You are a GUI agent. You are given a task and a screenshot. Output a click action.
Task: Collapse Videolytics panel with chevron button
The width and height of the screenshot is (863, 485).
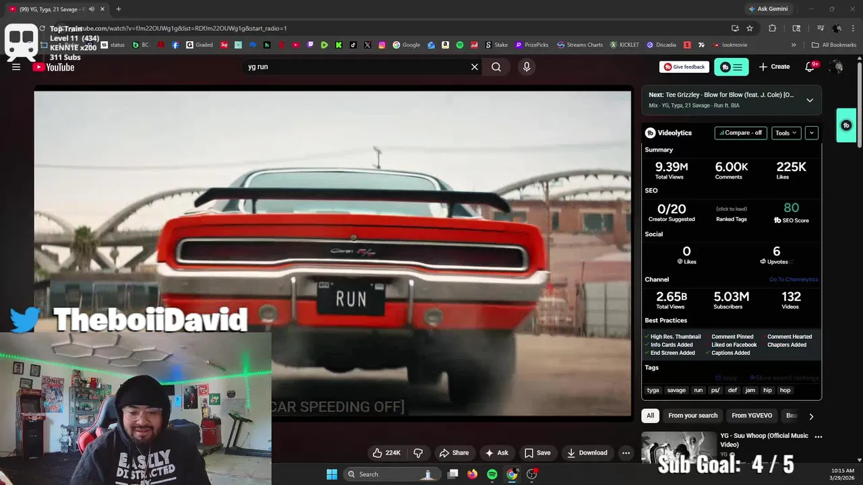tap(812, 133)
